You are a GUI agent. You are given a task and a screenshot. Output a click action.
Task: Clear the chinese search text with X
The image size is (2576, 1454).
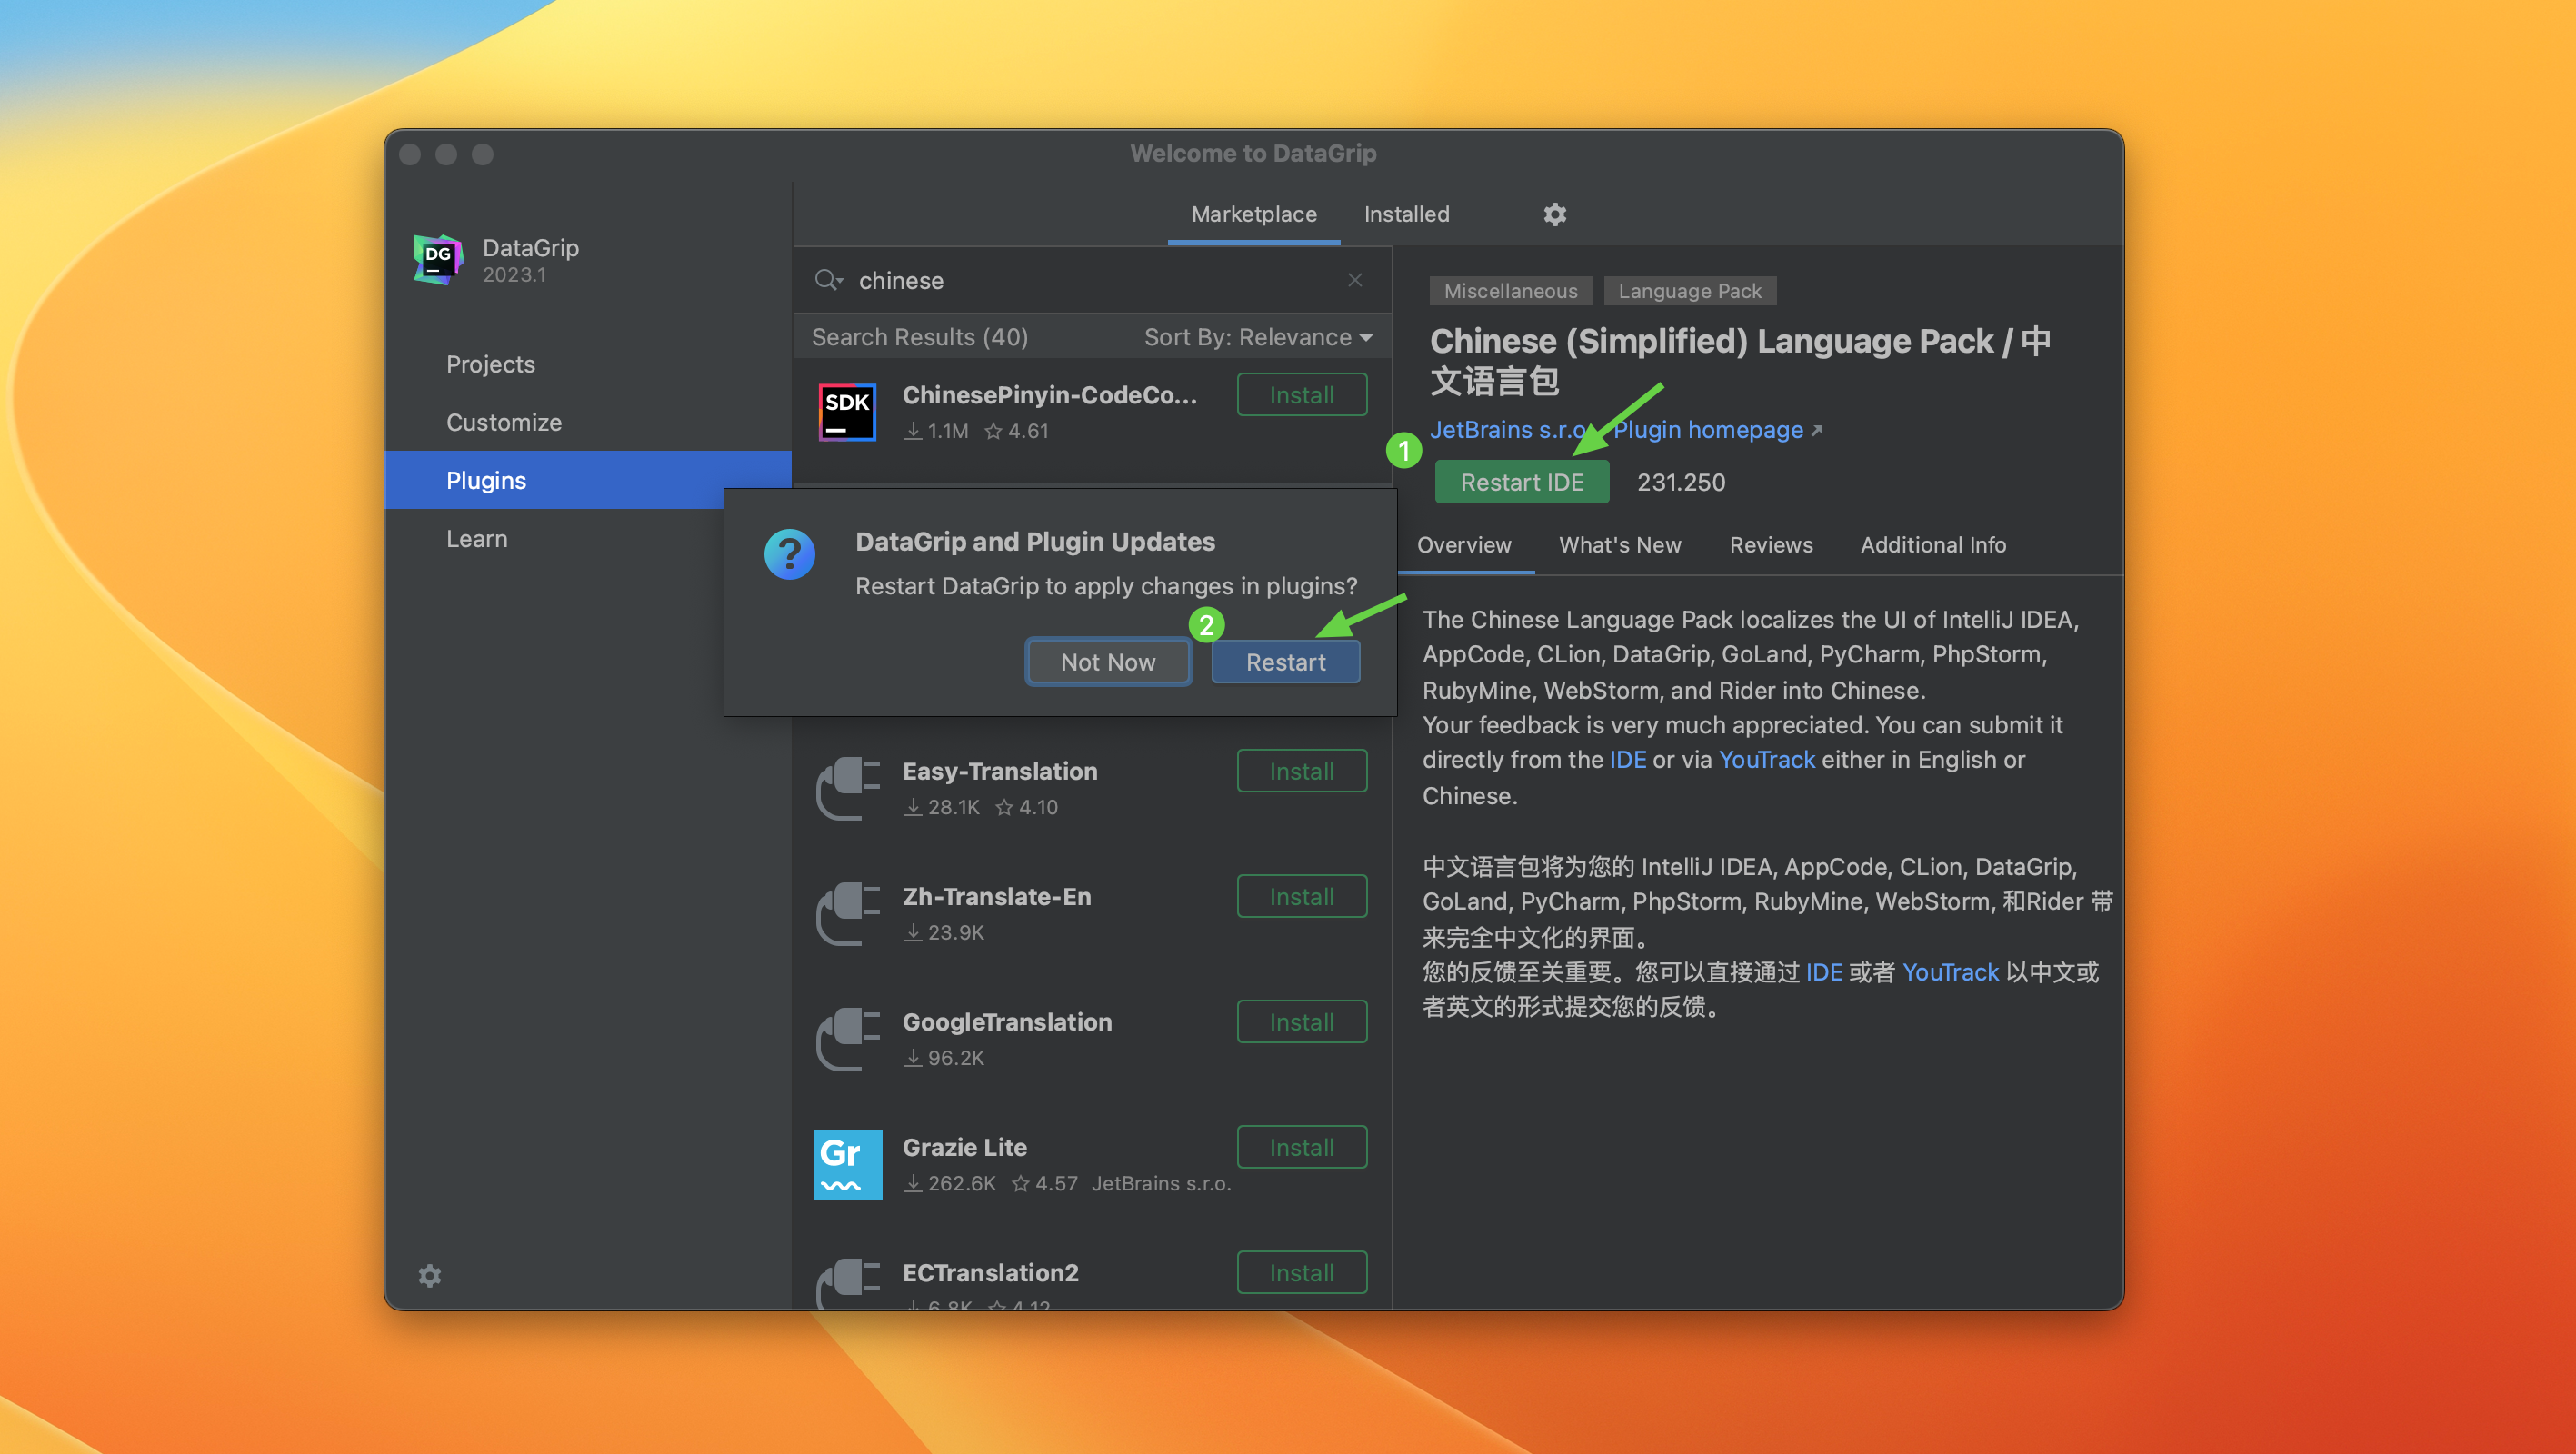coord(1355,280)
